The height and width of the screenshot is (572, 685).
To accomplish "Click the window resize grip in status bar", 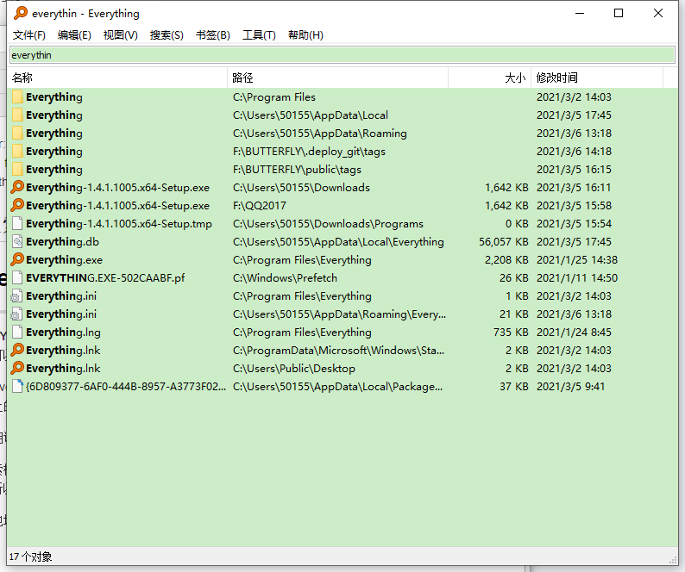I will [x=673, y=560].
